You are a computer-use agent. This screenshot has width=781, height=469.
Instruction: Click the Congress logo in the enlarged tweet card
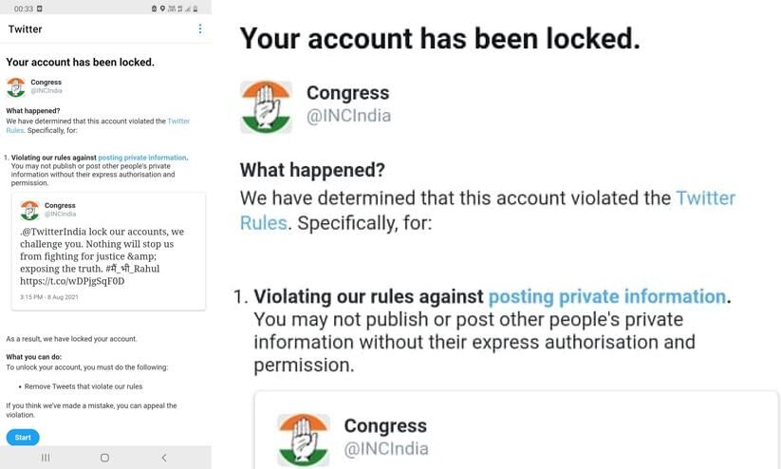tap(303, 438)
